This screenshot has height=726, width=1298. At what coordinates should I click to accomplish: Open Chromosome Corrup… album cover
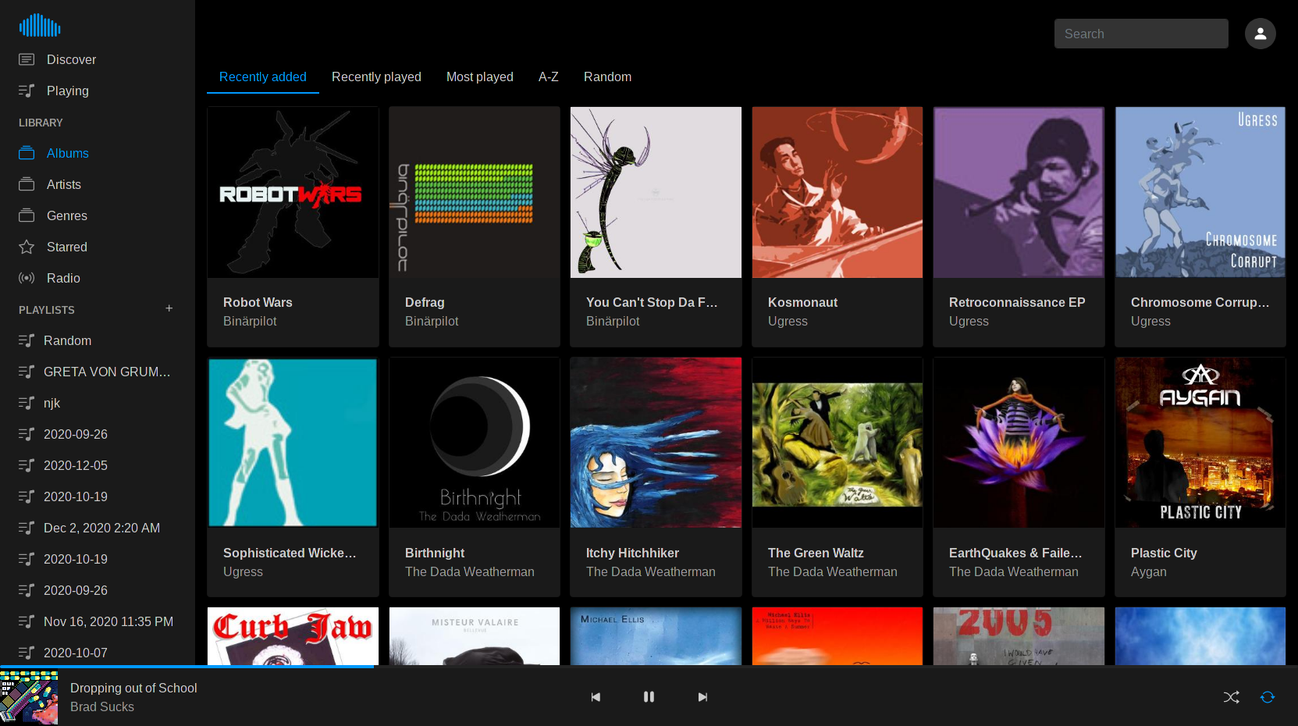[x=1200, y=192]
